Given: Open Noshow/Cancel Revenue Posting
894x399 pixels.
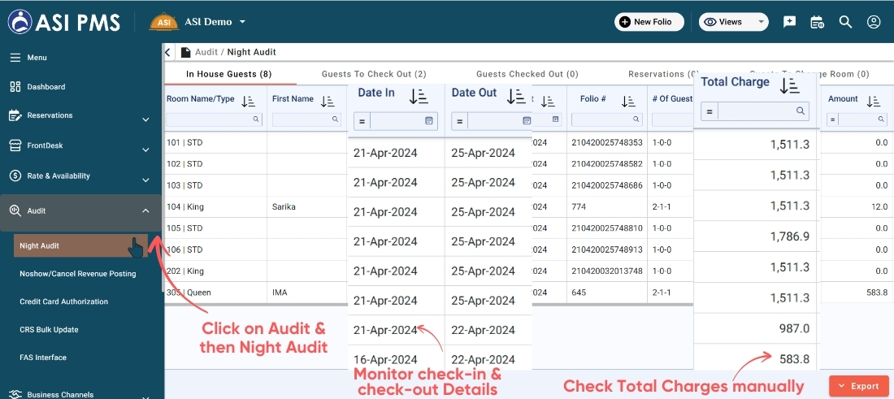Looking at the screenshot, I should [78, 274].
